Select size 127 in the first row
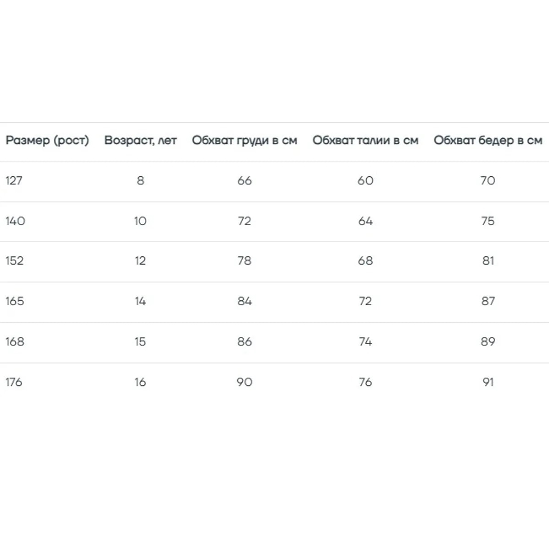549x549 pixels. click(14, 181)
